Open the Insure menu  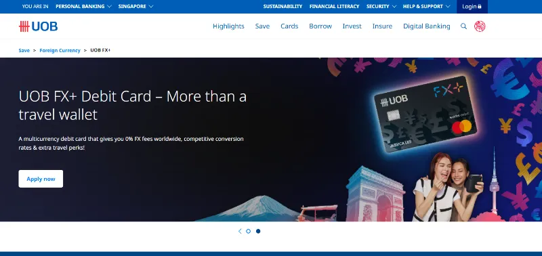click(382, 26)
